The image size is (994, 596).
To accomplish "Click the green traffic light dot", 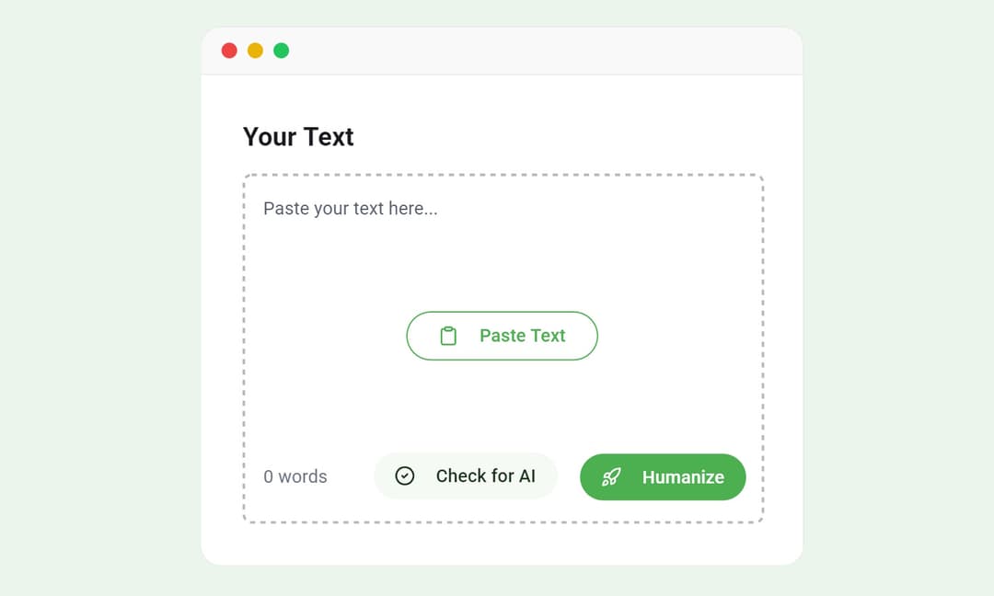I will tap(282, 51).
